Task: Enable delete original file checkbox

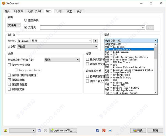Action: tap(9, 89)
